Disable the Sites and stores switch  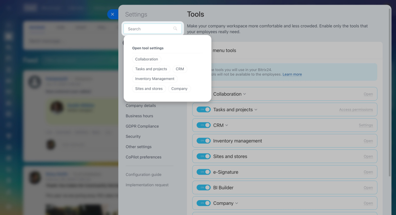tap(204, 156)
